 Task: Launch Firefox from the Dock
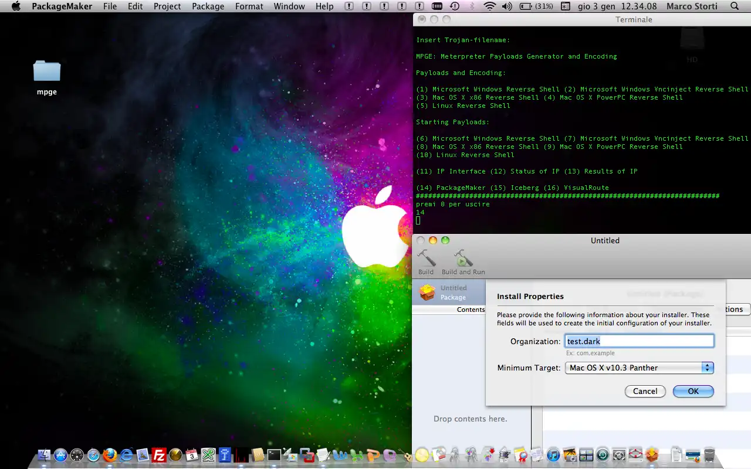pos(110,454)
